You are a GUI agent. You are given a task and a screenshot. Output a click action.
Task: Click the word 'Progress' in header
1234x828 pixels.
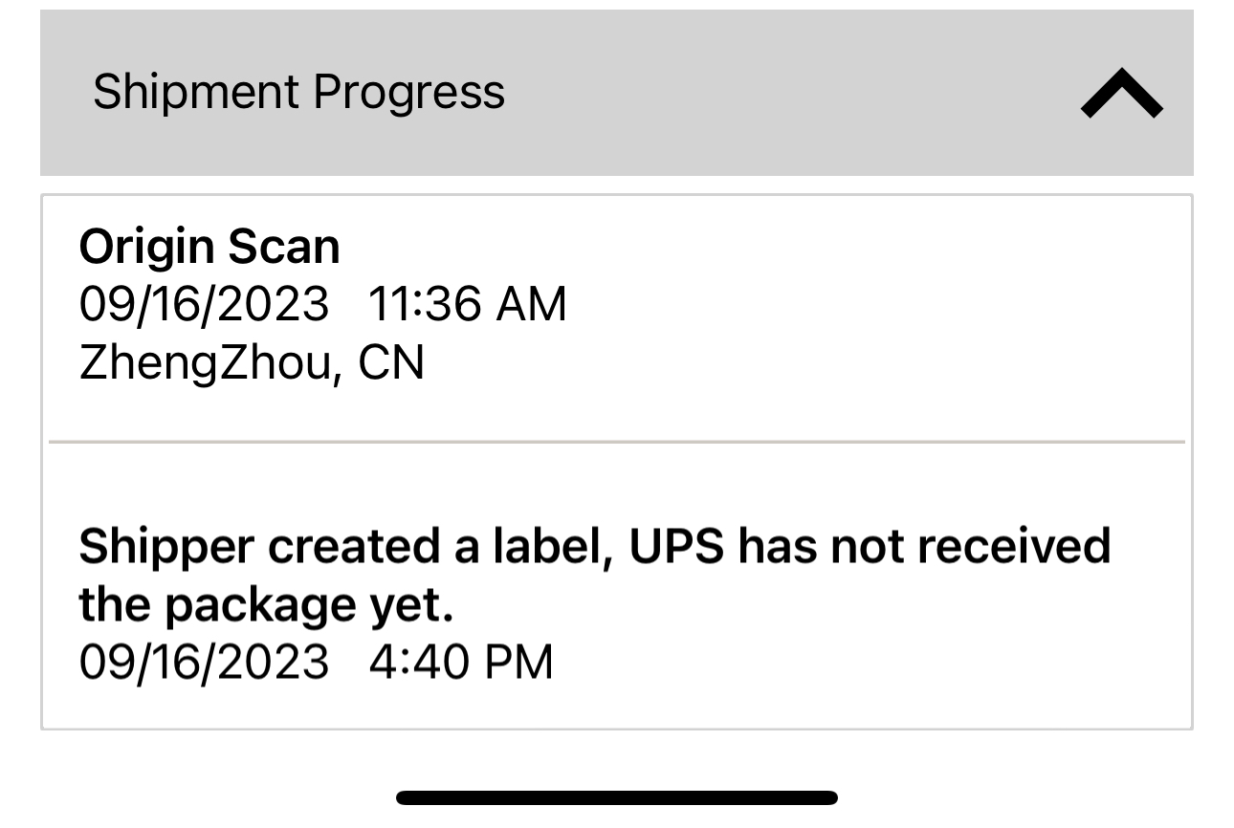coord(408,92)
